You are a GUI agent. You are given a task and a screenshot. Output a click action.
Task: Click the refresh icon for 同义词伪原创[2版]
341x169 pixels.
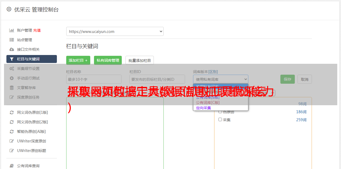click(11, 122)
